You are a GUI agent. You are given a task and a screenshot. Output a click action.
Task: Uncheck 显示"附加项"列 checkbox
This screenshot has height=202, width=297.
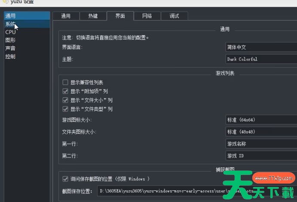tap(65, 91)
